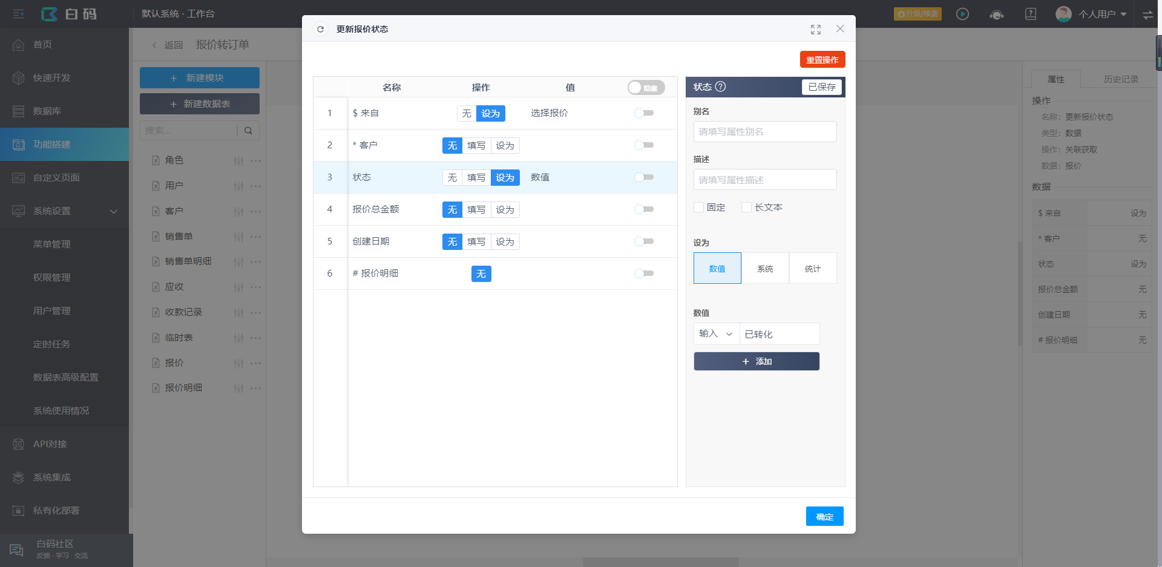
Task: Click the refresh icon in dialog header
Action: (x=321, y=29)
